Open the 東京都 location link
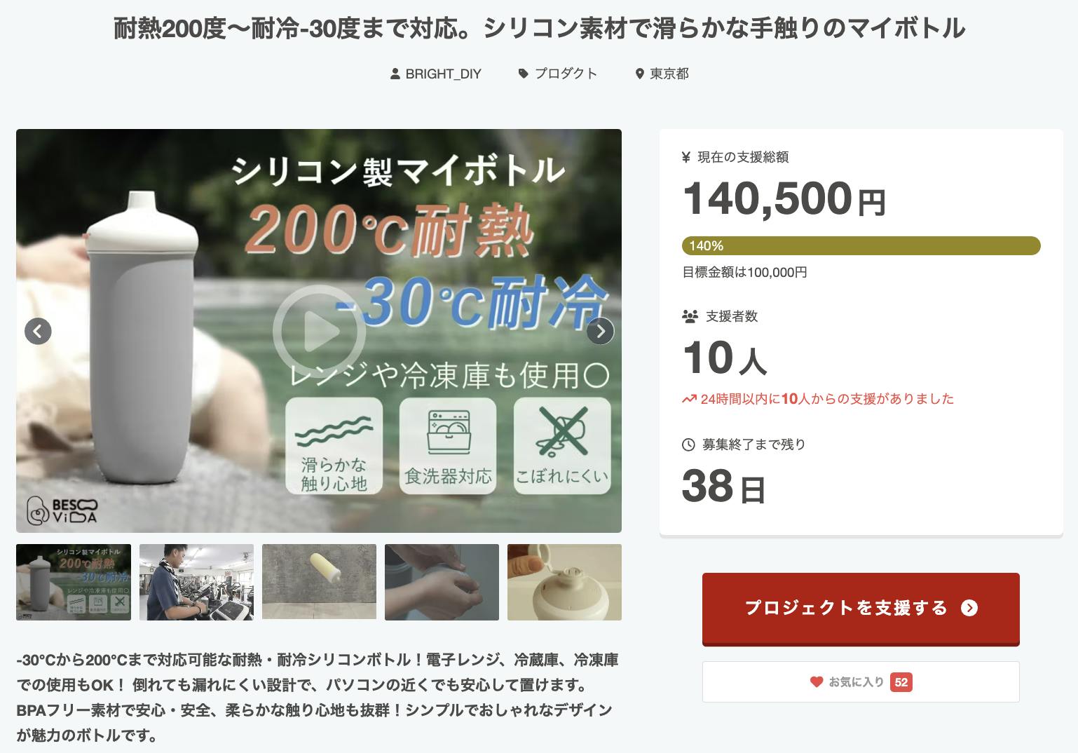Screen dimensions: 1078x753 [669, 74]
